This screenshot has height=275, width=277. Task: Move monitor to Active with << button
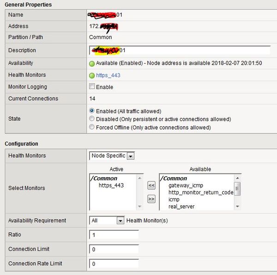151,185
